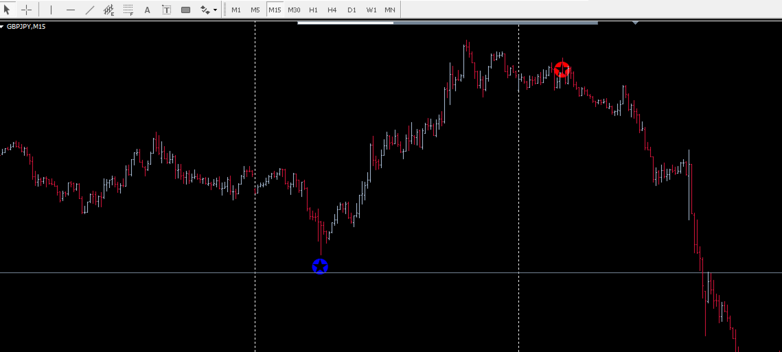
Task: Click the GBPJPY,M15 chart label
Action: [26, 27]
